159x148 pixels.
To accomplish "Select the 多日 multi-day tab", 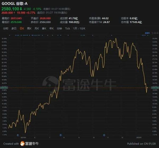I will click(x=14, y=28).
